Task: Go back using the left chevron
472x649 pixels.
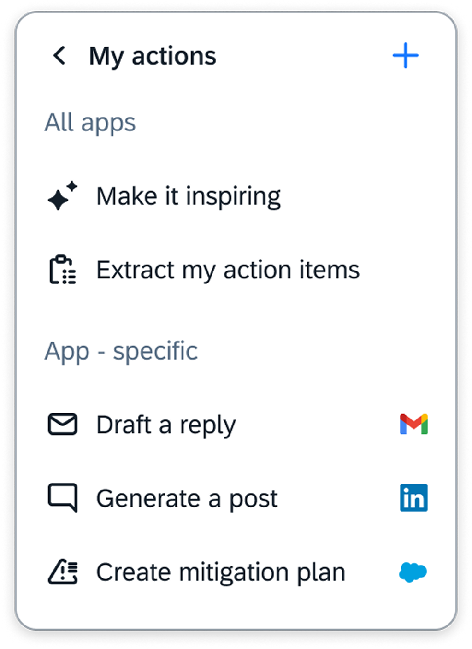Action: (59, 56)
